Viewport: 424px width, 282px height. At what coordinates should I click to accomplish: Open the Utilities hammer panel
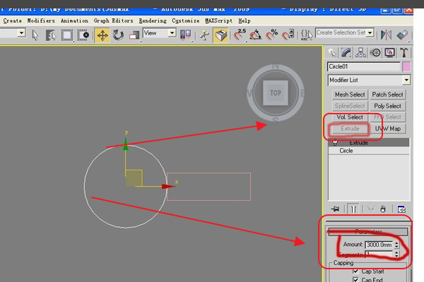click(404, 53)
